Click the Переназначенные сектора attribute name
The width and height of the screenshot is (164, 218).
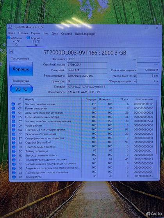click(x=42, y=117)
